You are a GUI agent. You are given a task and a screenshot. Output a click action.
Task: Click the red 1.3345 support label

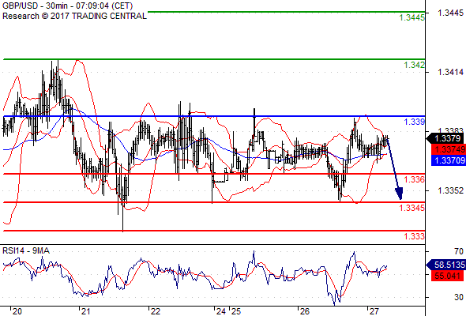point(412,208)
